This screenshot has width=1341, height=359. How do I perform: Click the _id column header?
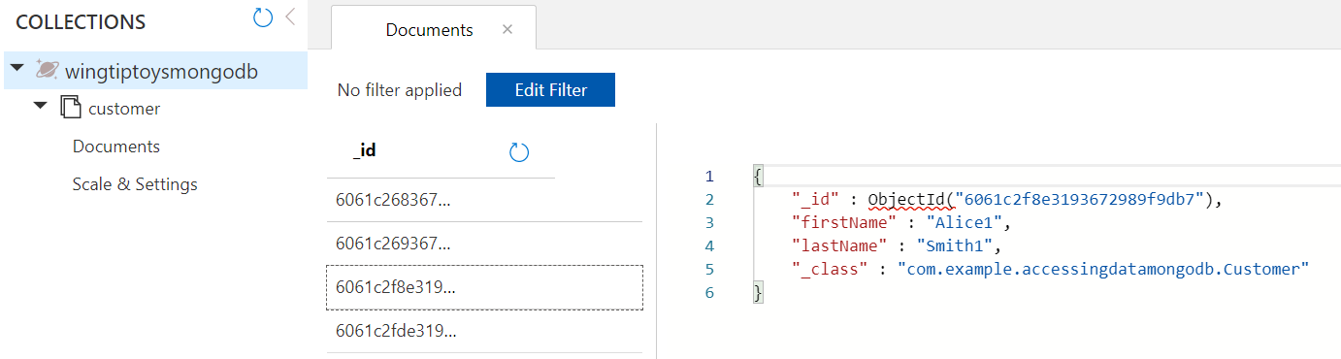click(365, 151)
